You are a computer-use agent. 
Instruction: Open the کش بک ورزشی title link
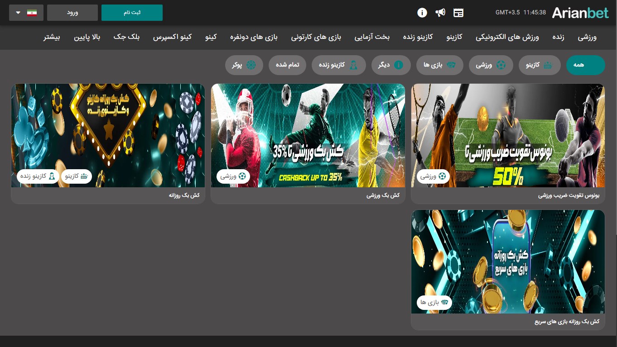pos(383,195)
